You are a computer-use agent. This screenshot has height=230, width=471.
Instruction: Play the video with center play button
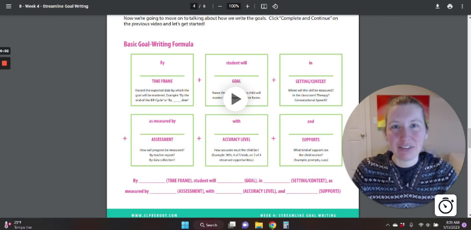235,99
